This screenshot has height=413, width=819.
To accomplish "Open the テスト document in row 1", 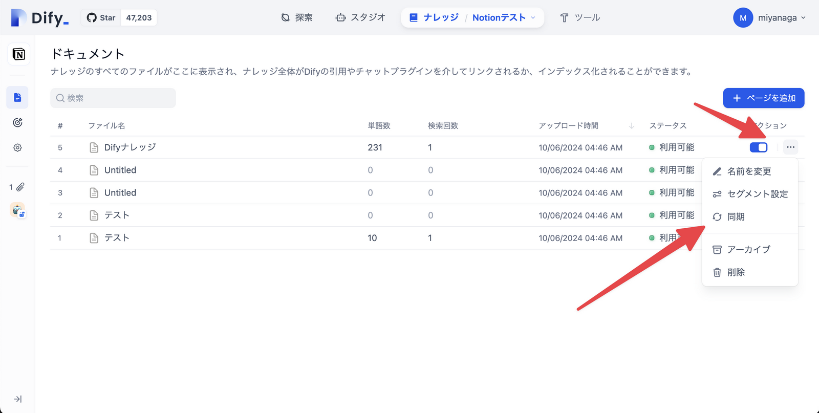I will [x=117, y=237].
